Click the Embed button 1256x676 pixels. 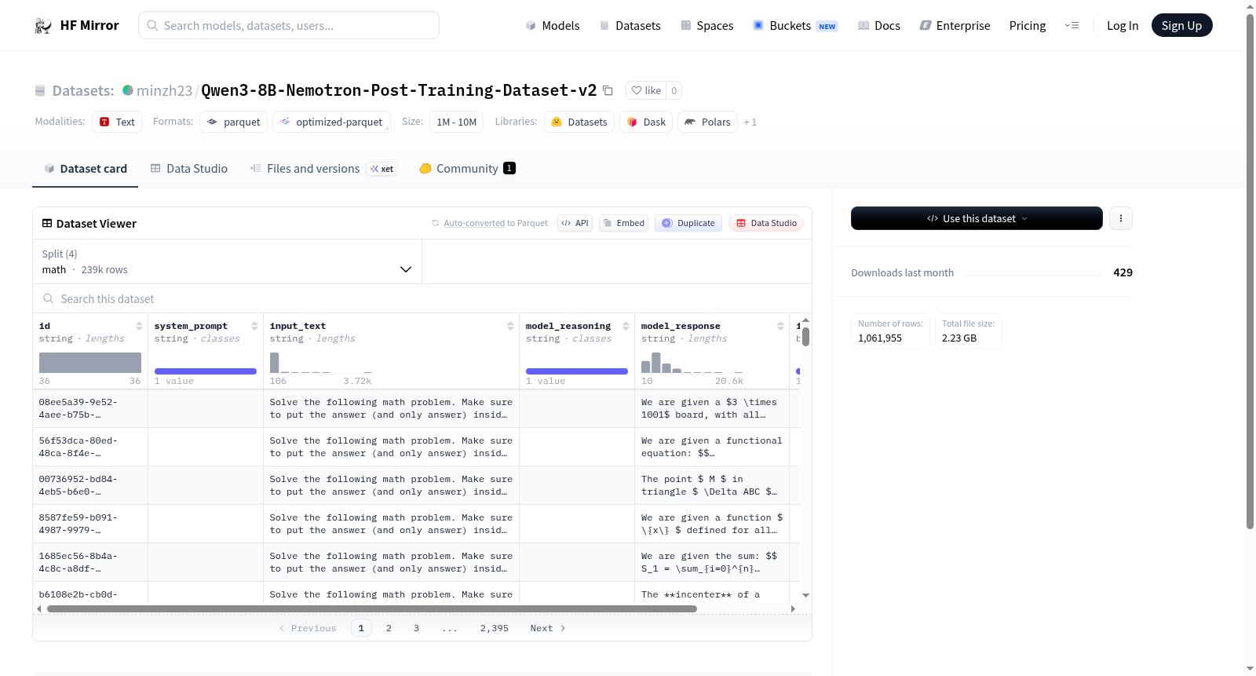point(623,223)
